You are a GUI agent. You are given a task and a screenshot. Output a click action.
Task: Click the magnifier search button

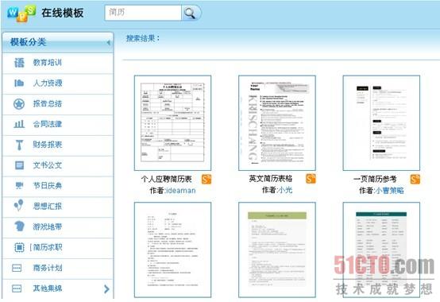191,13
